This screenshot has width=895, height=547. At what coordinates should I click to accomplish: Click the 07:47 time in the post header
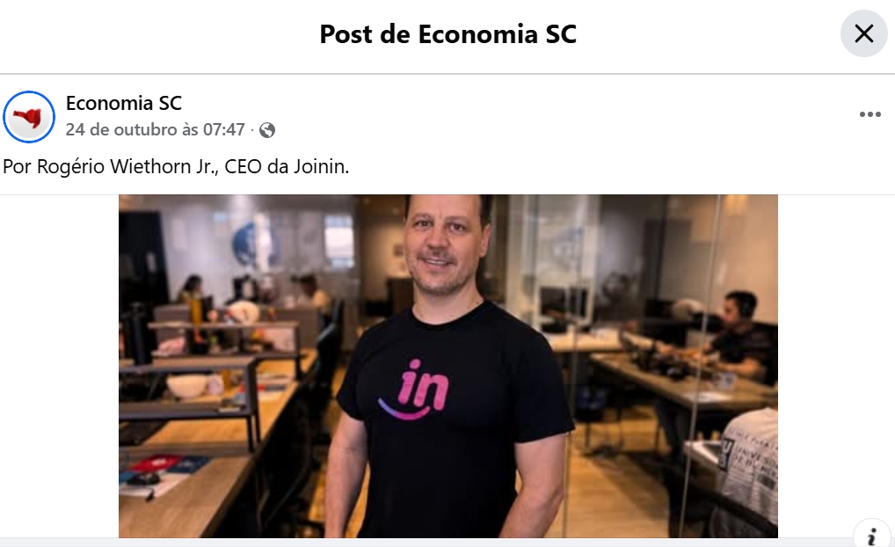(223, 129)
